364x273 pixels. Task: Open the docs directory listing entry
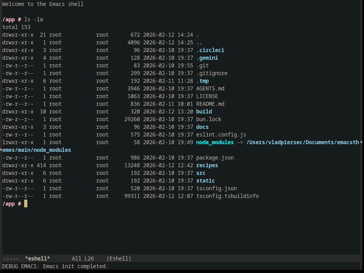pyautogui.click(x=202, y=127)
